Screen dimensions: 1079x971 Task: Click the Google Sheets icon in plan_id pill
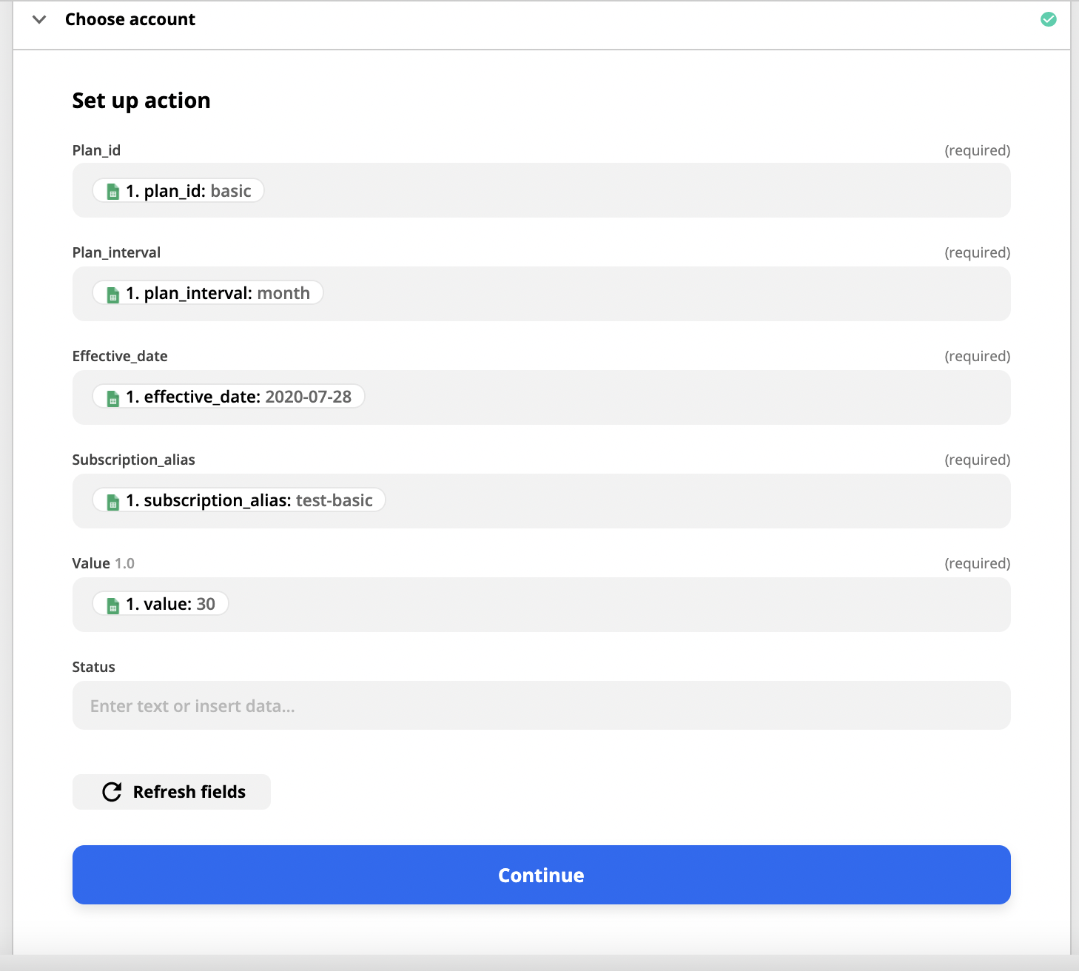coord(113,192)
